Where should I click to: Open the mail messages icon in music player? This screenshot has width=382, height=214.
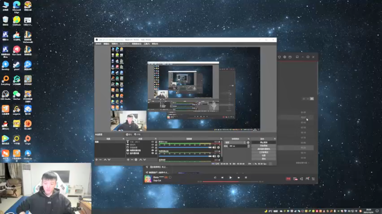pyautogui.click(x=290, y=57)
